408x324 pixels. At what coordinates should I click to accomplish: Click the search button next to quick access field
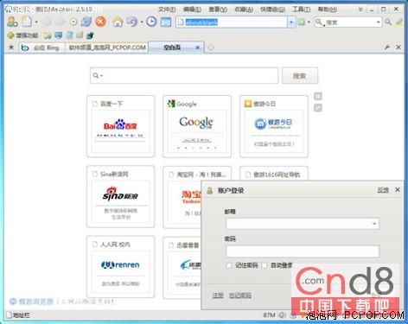[x=300, y=76]
